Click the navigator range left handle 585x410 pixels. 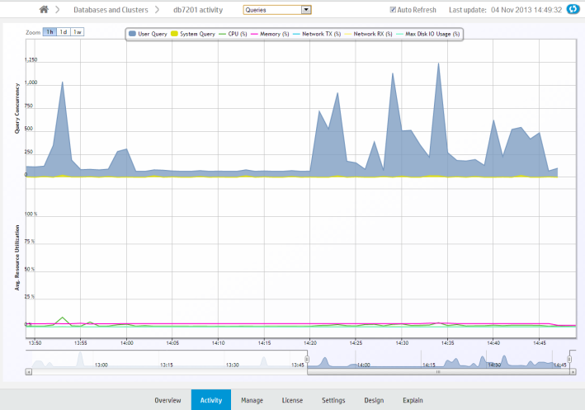click(307, 359)
